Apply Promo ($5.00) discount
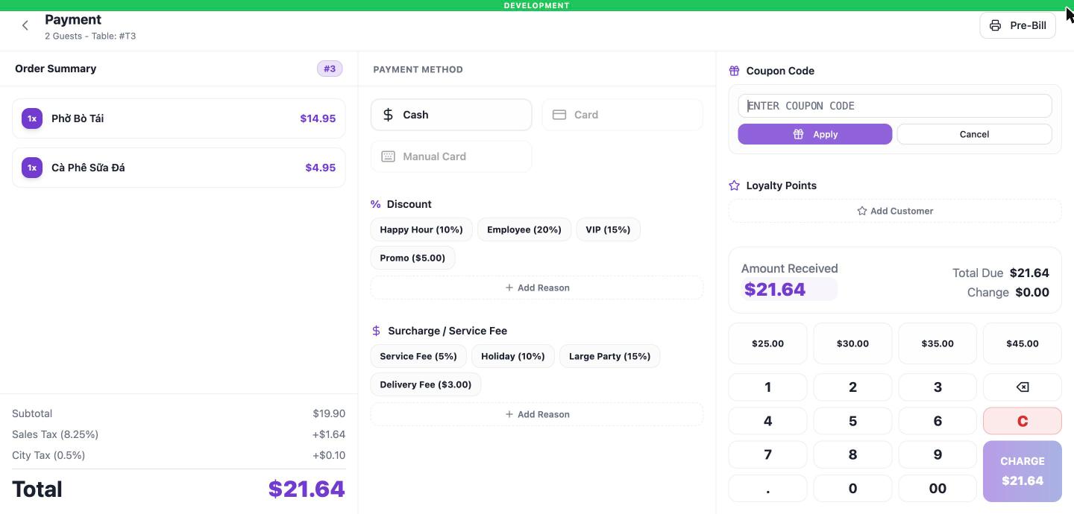 pos(412,258)
